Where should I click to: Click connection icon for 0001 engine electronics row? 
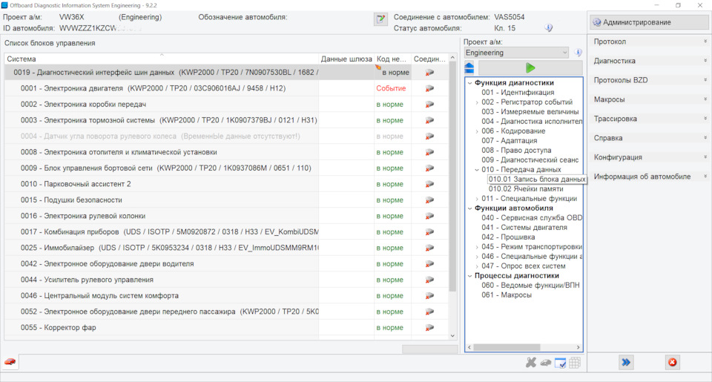429,88
